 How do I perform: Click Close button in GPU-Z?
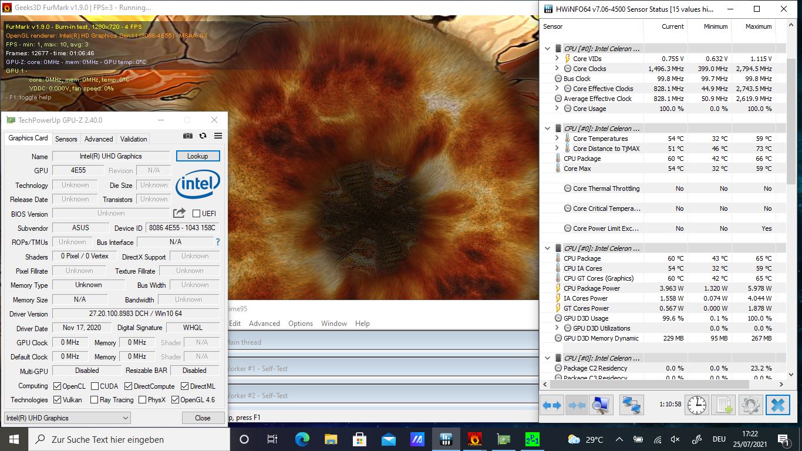[203, 418]
